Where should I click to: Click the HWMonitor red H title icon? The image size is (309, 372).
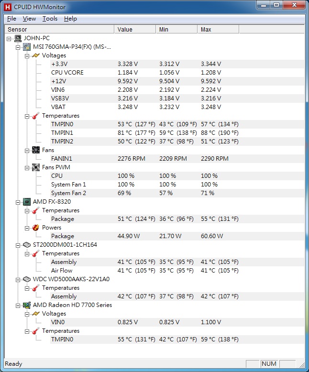(8, 7)
